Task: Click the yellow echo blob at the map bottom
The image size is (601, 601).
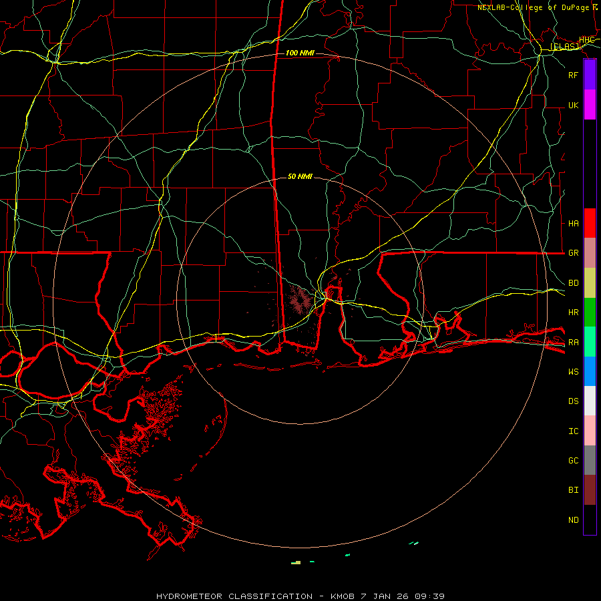Action: [296, 563]
